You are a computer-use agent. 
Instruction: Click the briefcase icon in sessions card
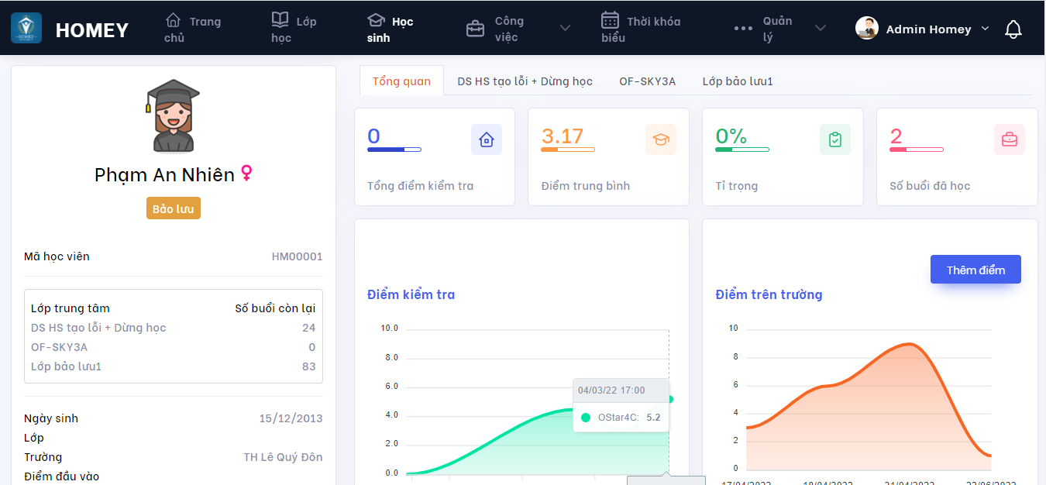1009,139
